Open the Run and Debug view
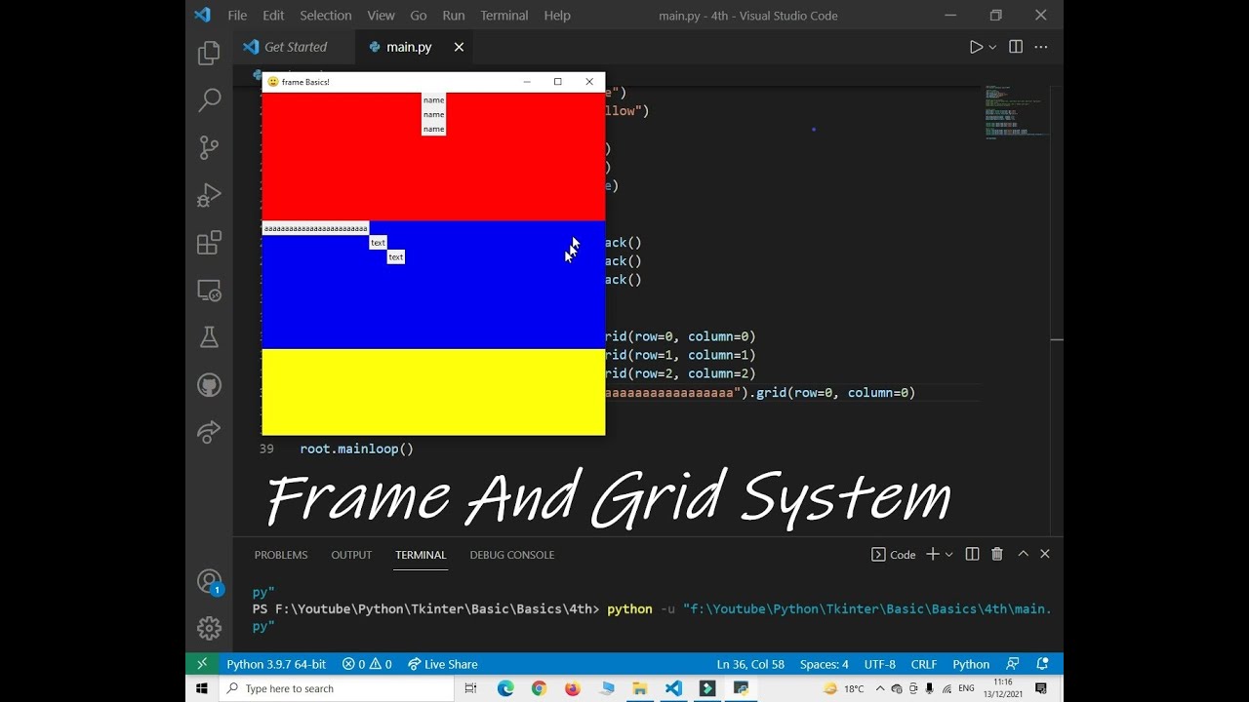Screen dimensions: 1249x702 (209, 195)
